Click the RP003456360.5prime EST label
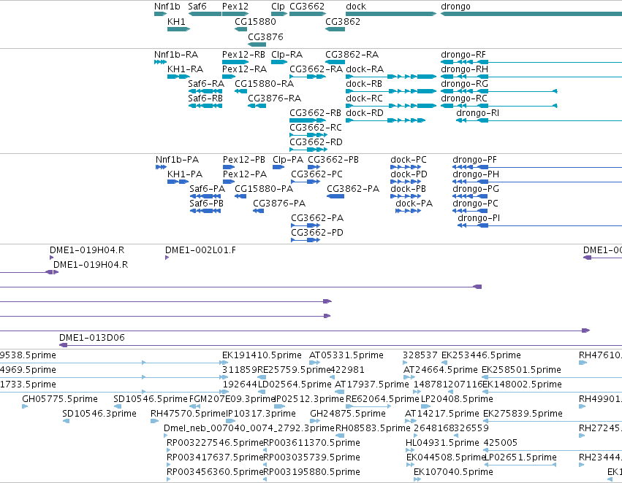This screenshot has height=483, width=622. coord(215,472)
